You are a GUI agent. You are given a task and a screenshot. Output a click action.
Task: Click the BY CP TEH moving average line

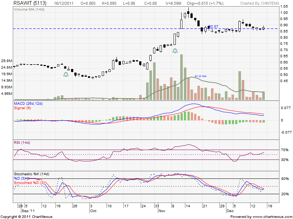200,76
